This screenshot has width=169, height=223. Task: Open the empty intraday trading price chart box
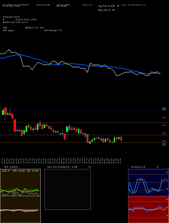pos(68,189)
